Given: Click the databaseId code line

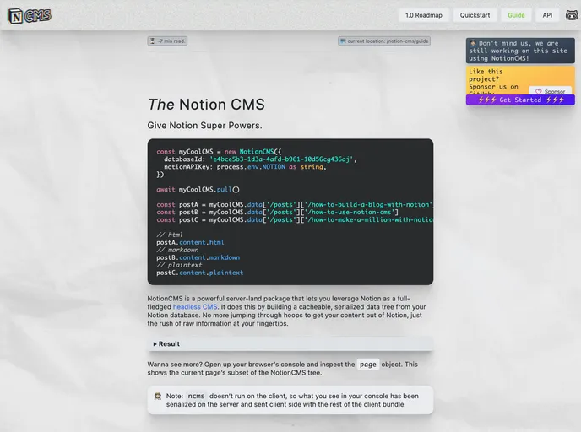Looking at the screenshot, I should click(260, 159).
